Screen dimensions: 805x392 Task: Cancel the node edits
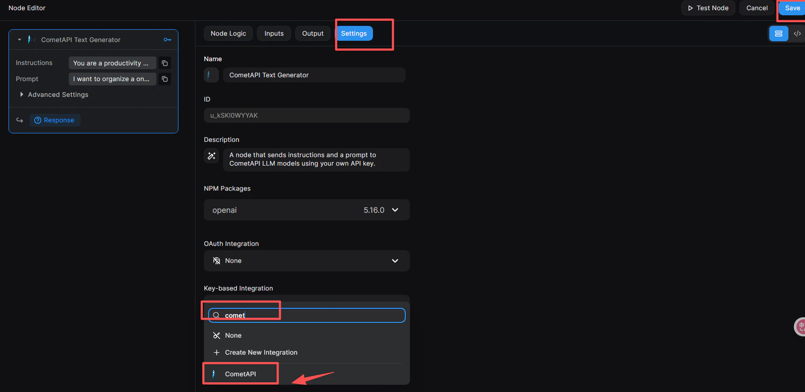[757, 8]
